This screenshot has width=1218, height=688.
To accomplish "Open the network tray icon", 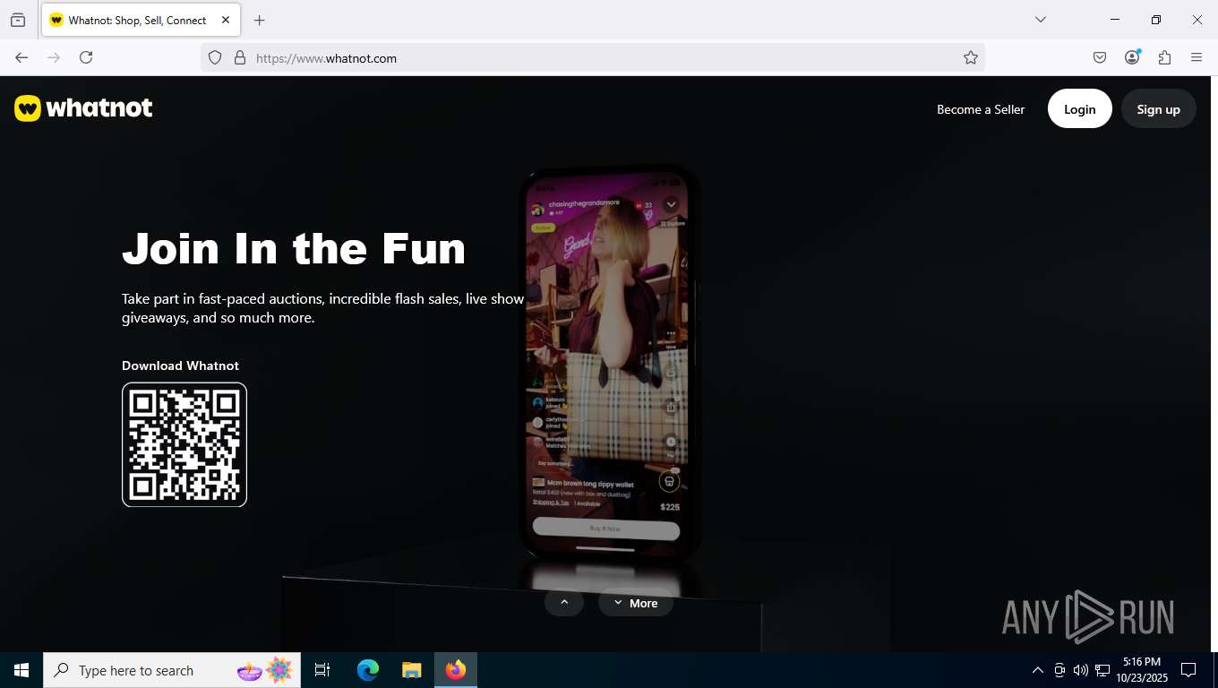I will point(1102,670).
